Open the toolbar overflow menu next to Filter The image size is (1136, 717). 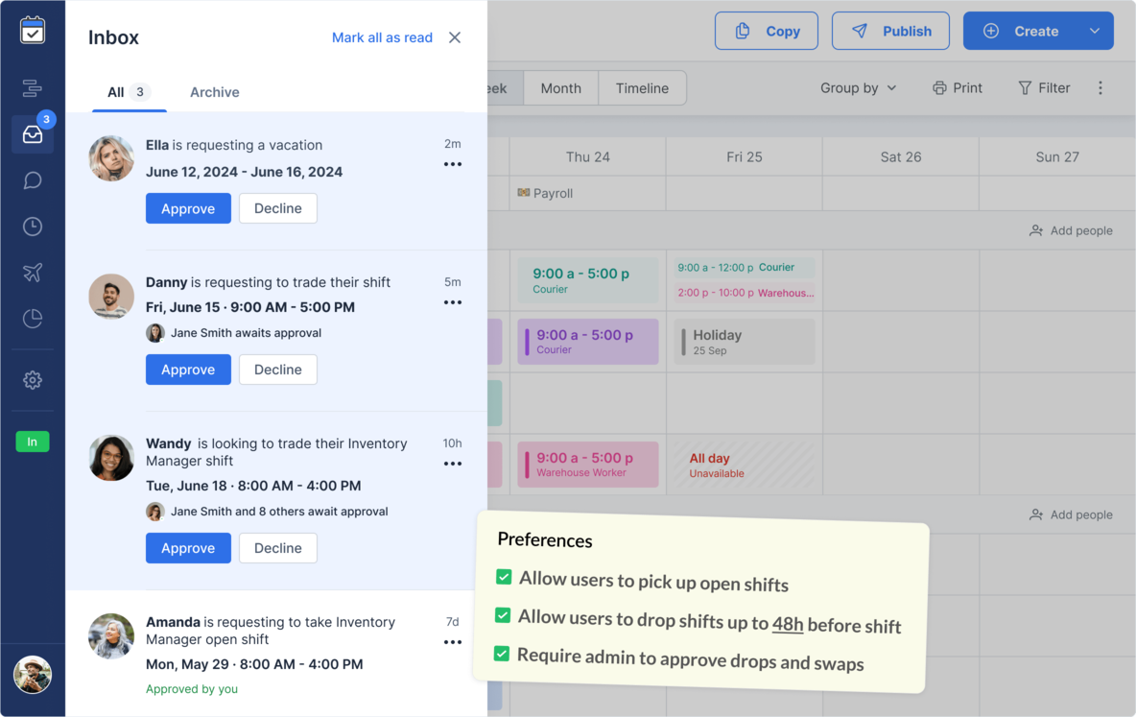click(1100, 87)
